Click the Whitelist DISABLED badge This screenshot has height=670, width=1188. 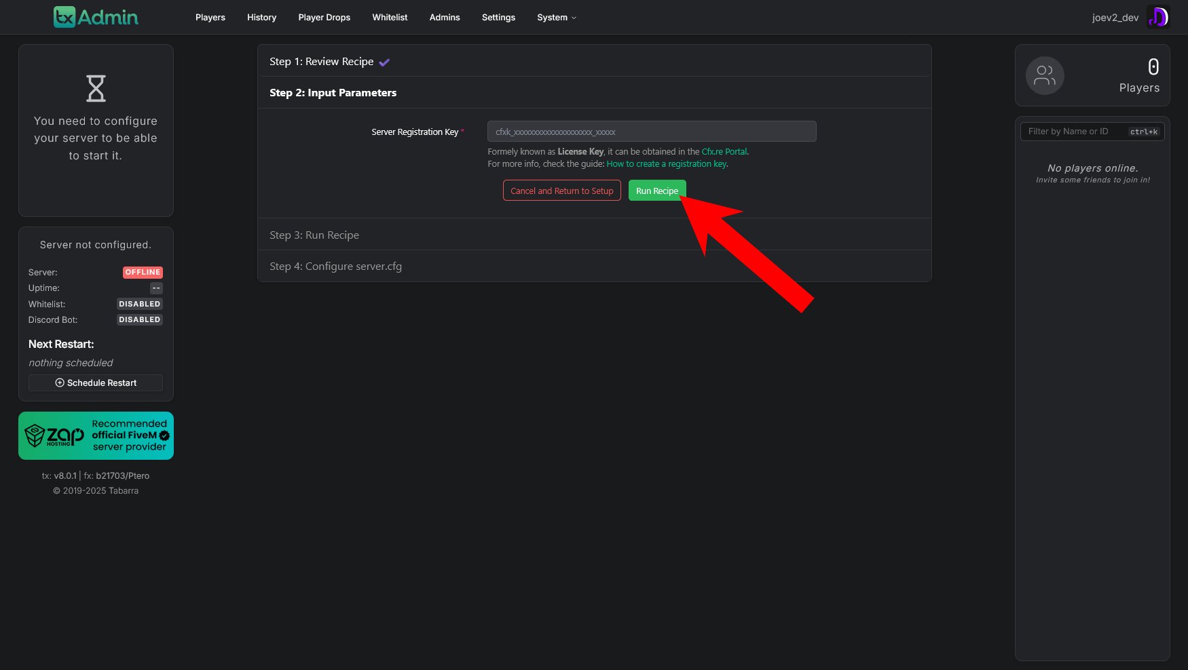point(140,304)
